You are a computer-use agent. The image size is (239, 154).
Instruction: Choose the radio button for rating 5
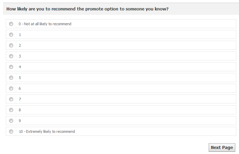[x=11, y=78]
